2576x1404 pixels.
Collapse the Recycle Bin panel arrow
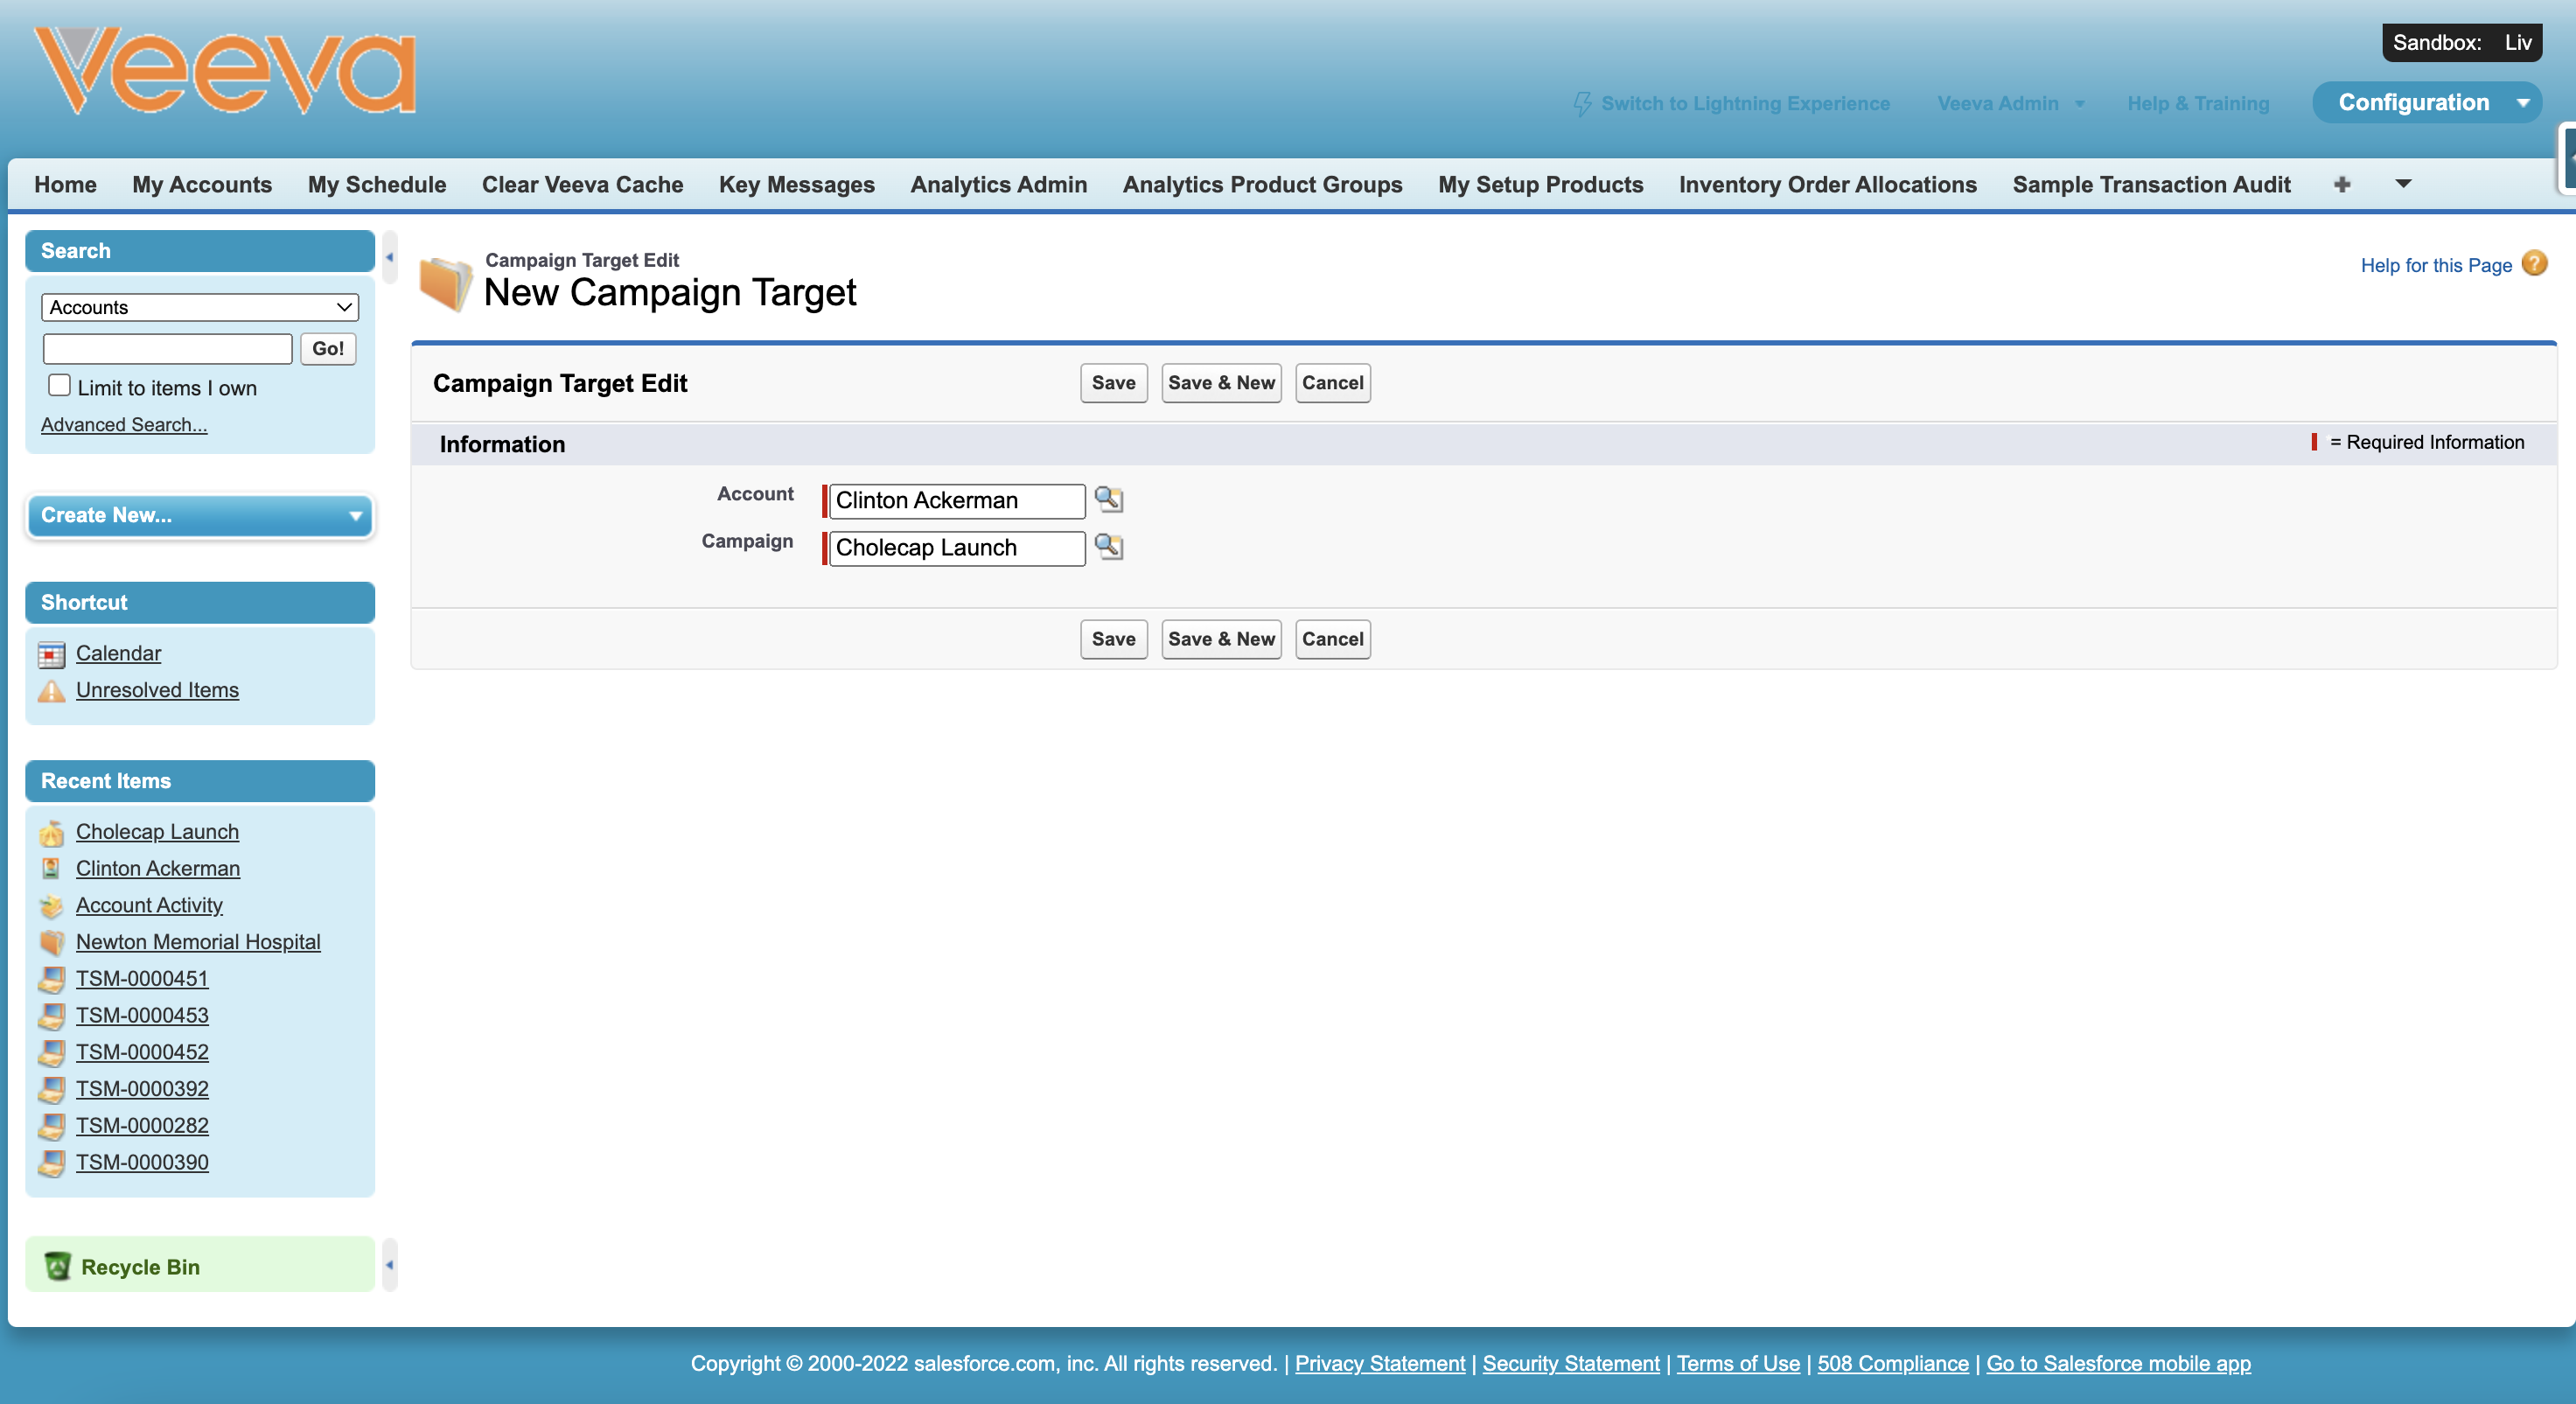pos(389,1264)
